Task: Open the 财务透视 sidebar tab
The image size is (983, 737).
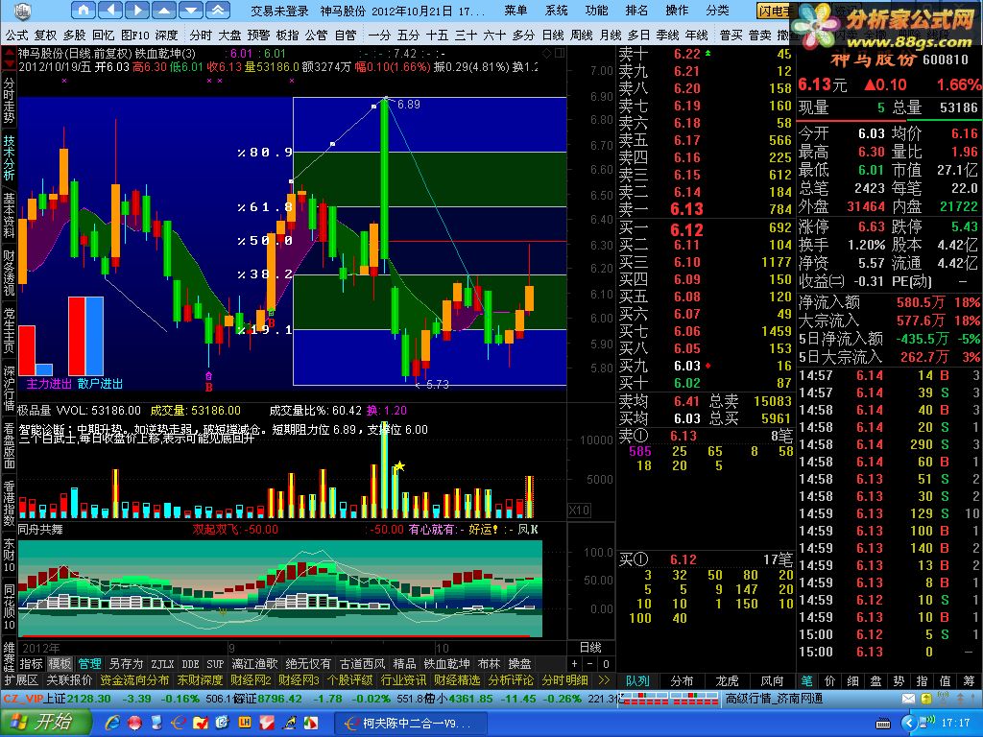Action: (9, 273)
